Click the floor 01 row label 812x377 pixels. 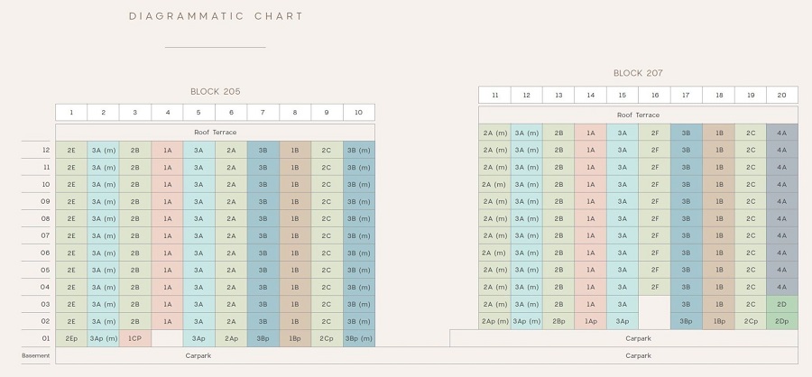coord(45,338)
